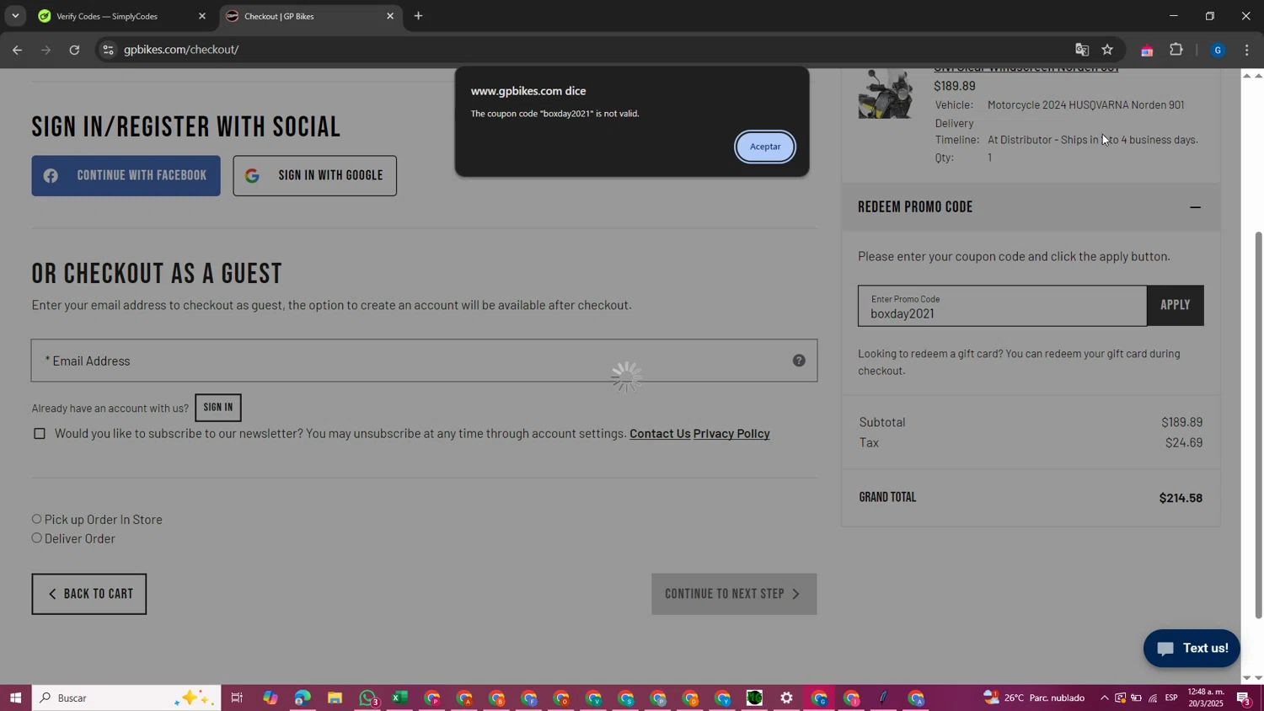Viewport: 1264px width, 711px height.
Task: Open Microsoft Edge from the taskbar
Action: [303, 698]
